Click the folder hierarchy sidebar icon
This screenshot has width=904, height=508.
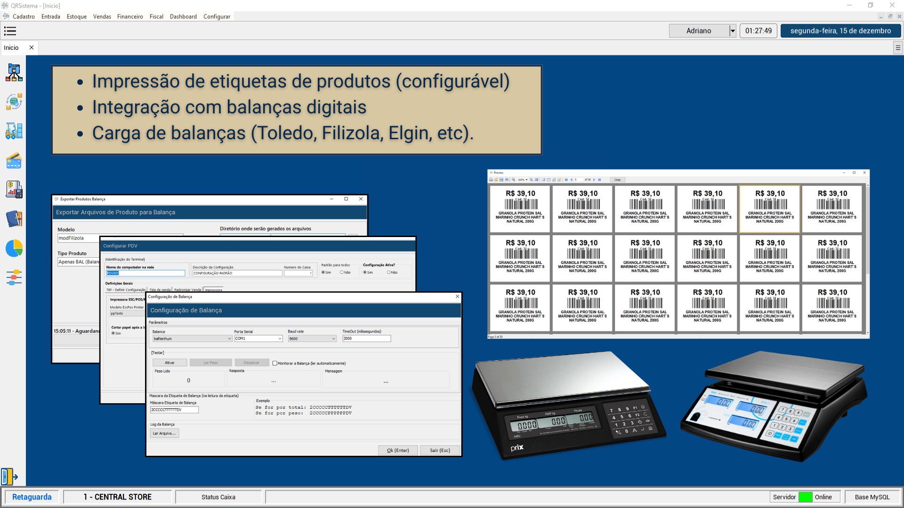[14, 73]
